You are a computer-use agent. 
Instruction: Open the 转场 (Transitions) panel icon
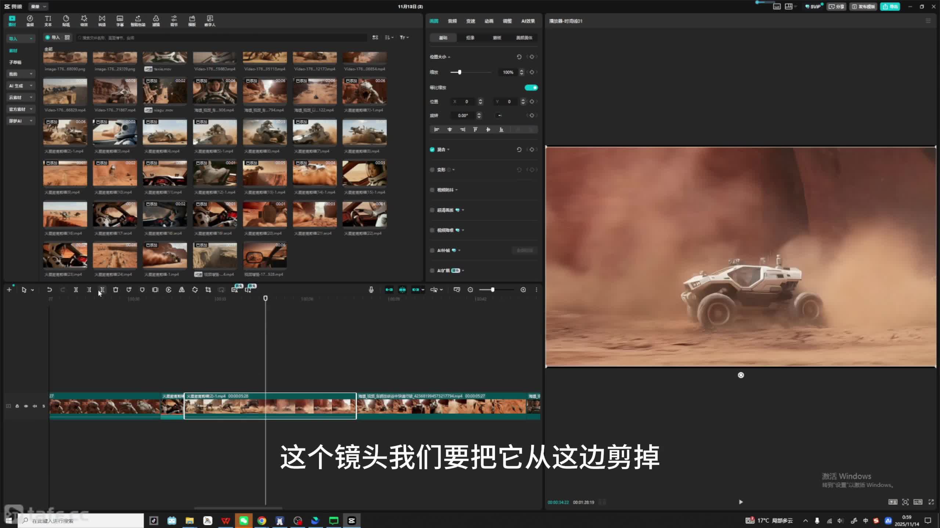pyautogui.click(x=102, y=21)
